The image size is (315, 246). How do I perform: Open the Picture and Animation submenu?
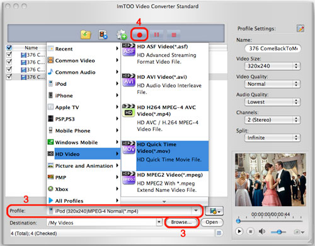pyautogui.click(x=83, y=166)
